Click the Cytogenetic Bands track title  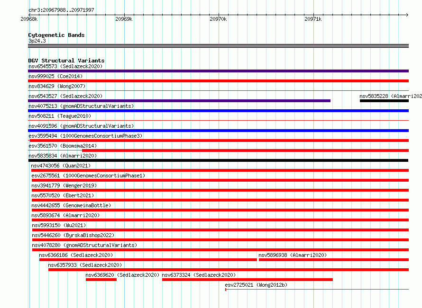(56, 35)
